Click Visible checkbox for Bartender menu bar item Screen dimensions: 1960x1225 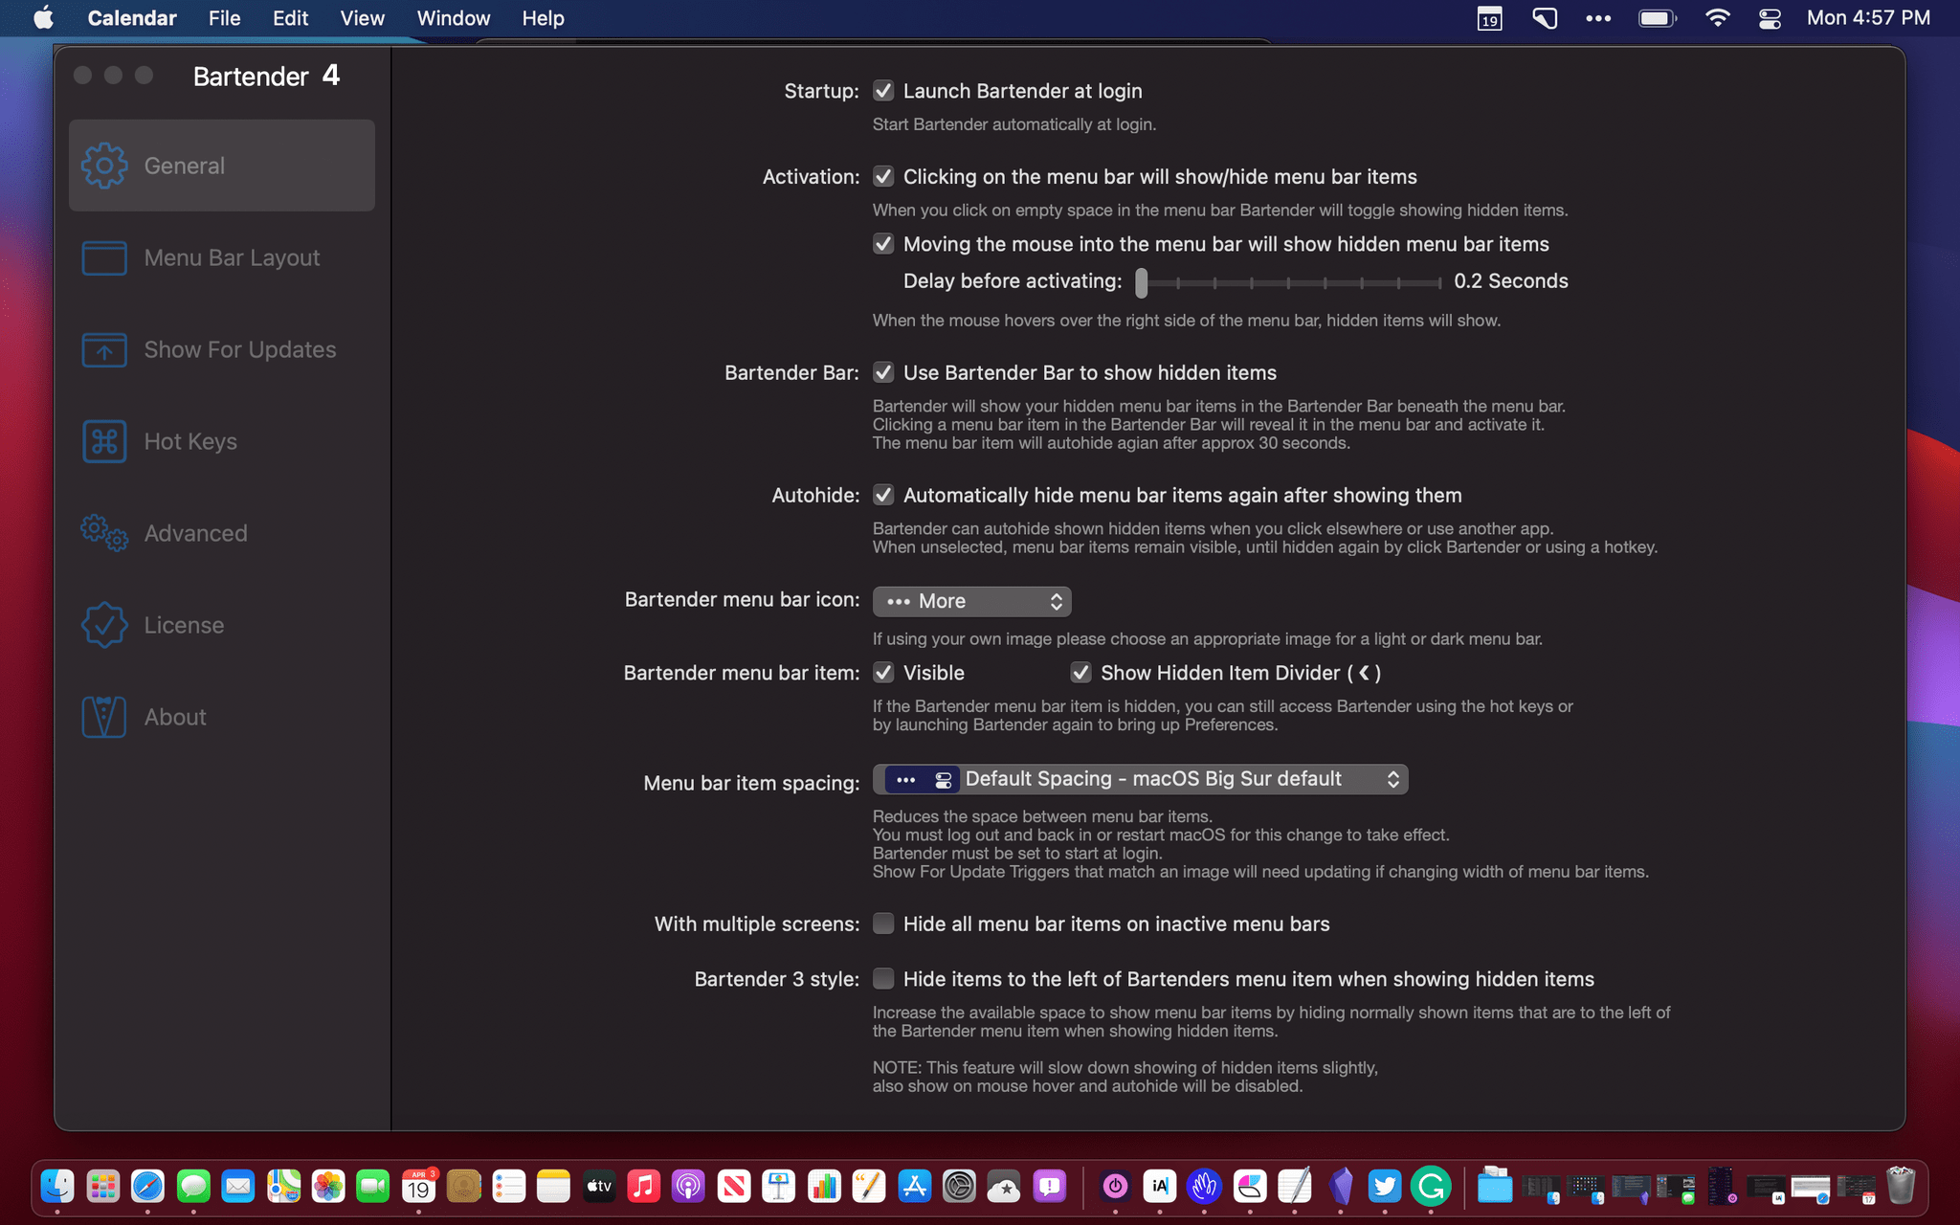coord(882,670)
